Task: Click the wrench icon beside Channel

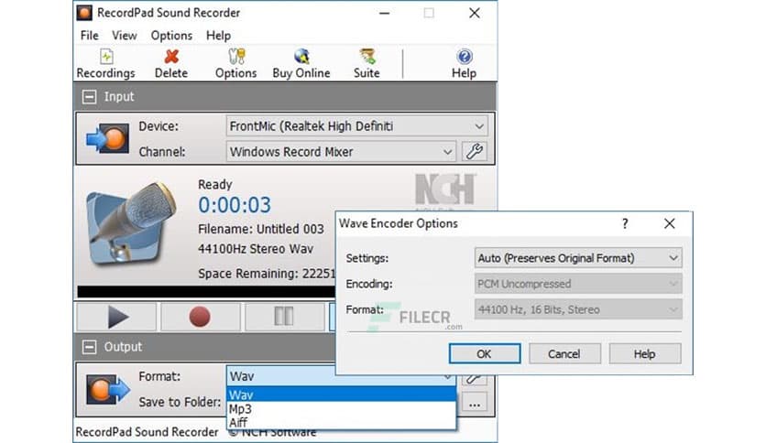Action: [x=475, y=151]
